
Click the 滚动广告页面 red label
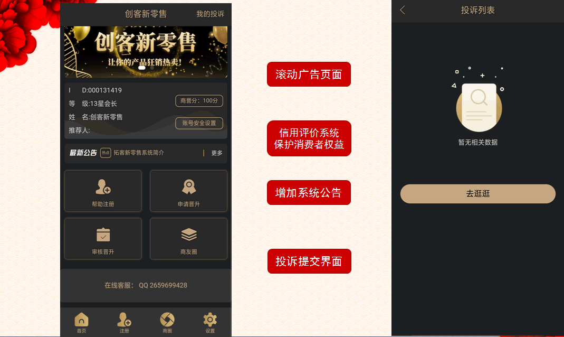tap(309, 74)
